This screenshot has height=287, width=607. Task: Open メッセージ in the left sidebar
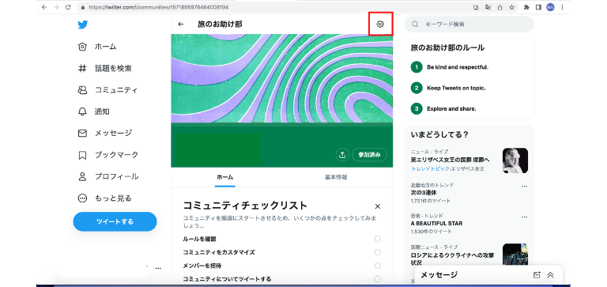(x=114, y=134)
